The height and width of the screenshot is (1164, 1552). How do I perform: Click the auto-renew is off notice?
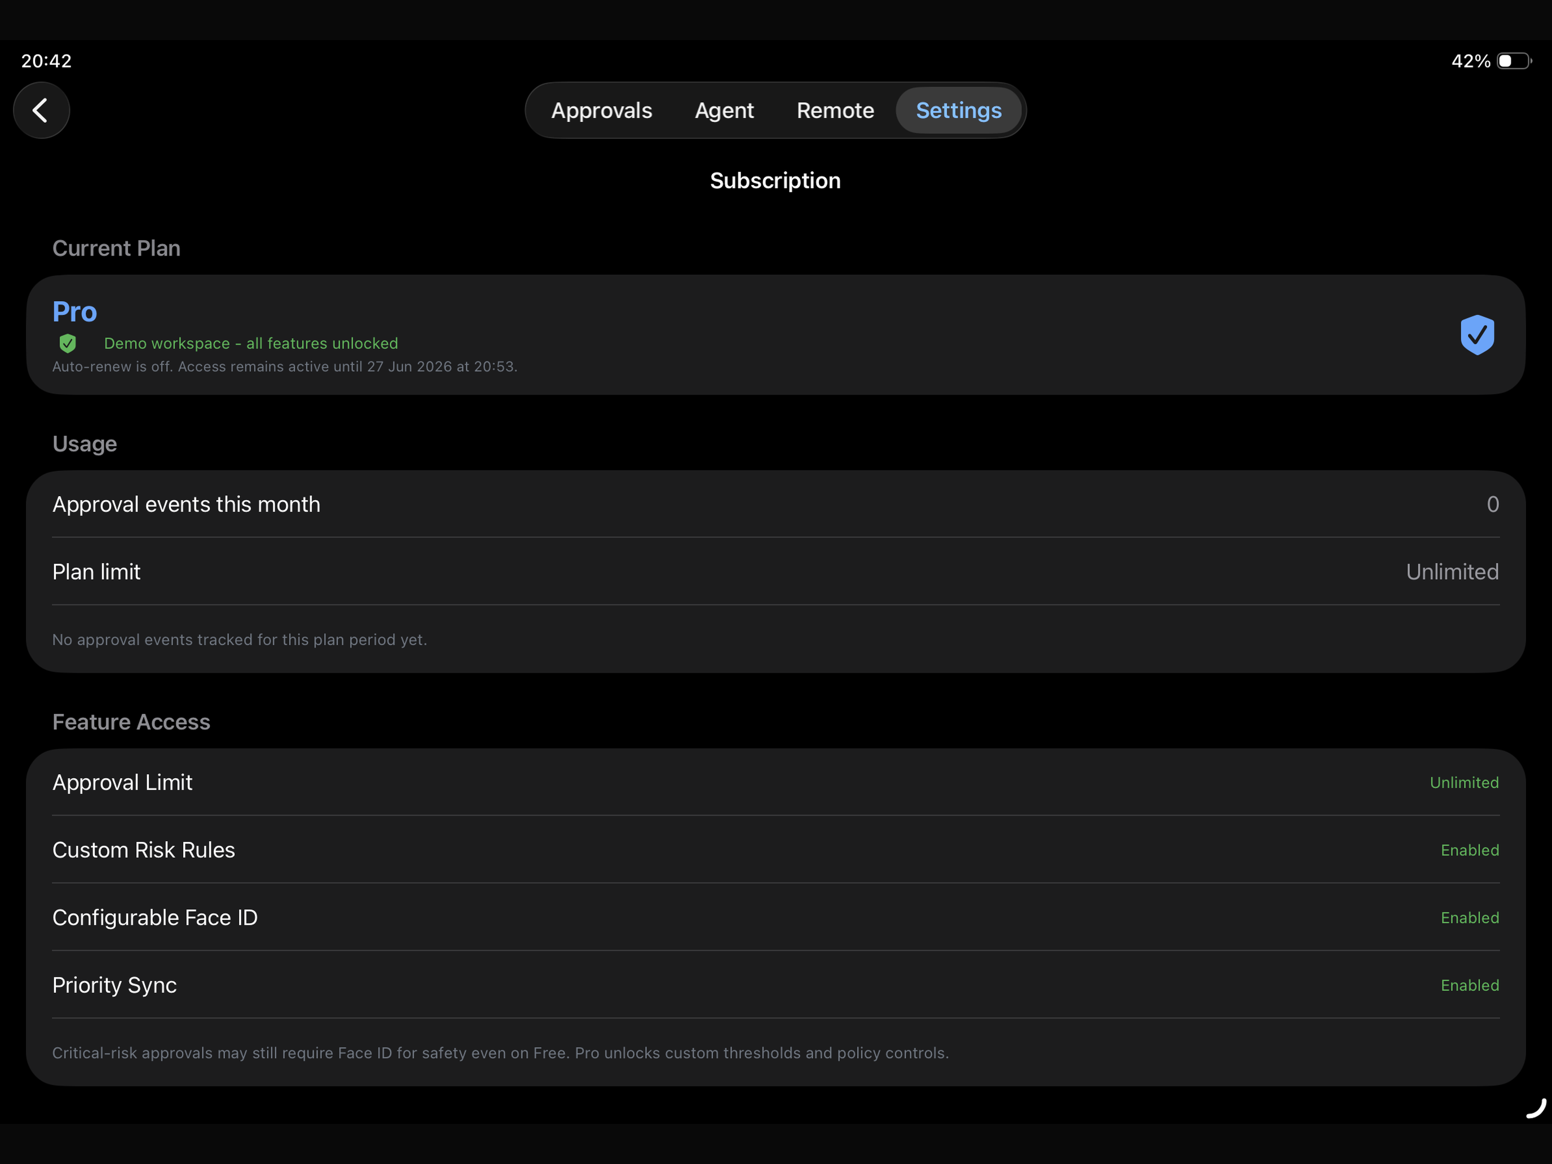coord(285,366)
